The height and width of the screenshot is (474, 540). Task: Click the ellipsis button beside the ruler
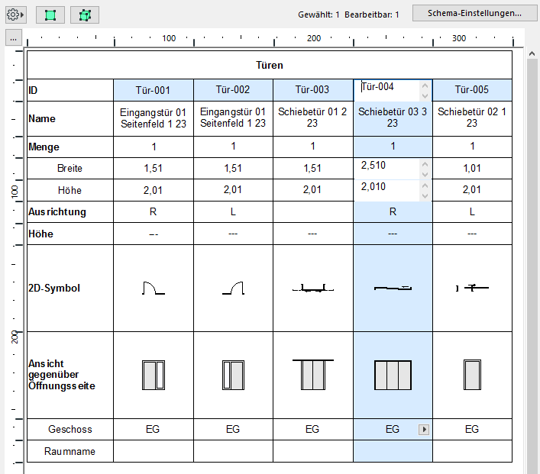[14, 38]
